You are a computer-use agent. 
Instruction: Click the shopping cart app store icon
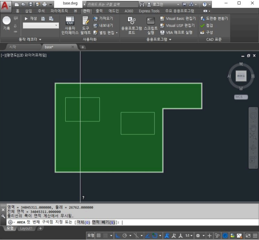tap(184, 5)
